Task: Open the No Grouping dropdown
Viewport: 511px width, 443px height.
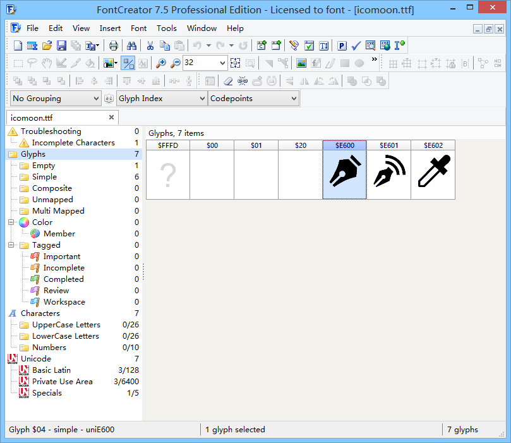Action: 55,99
